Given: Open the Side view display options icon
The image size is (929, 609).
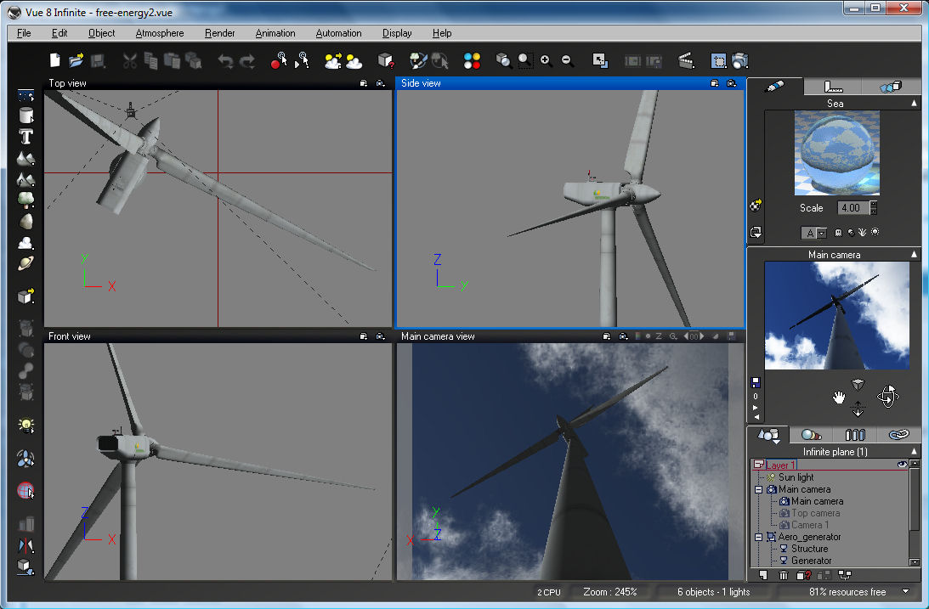Looking at the screenshot, I should (x=732, y=83).
